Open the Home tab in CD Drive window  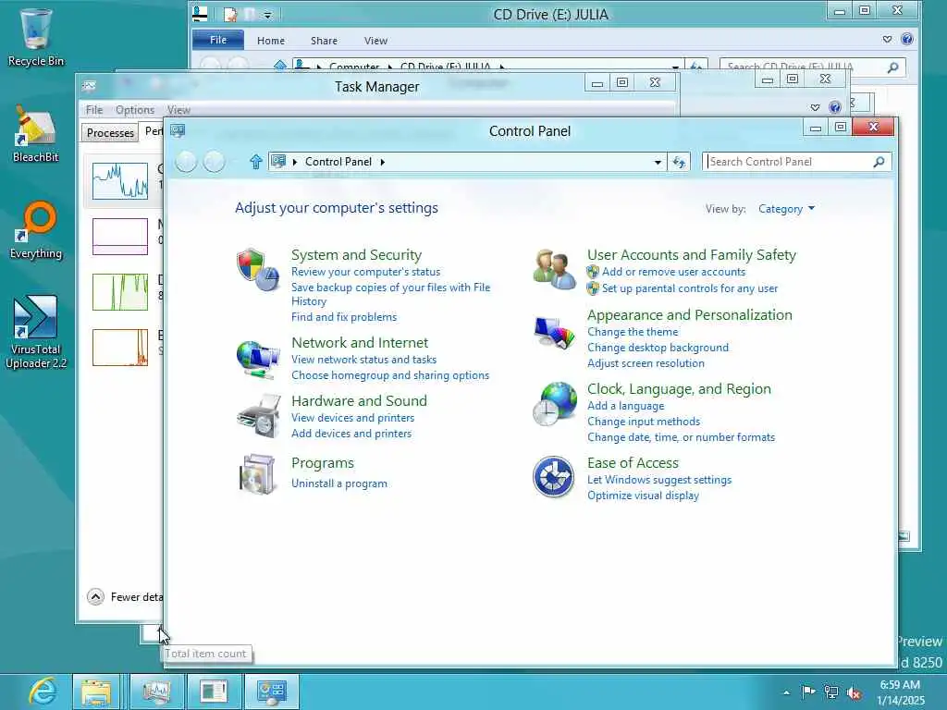[x=271, y=41]
